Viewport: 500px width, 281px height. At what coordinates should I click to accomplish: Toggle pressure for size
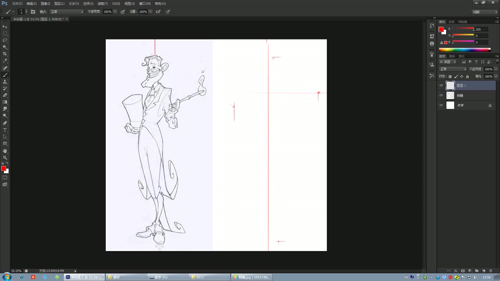tap(168, 12)
